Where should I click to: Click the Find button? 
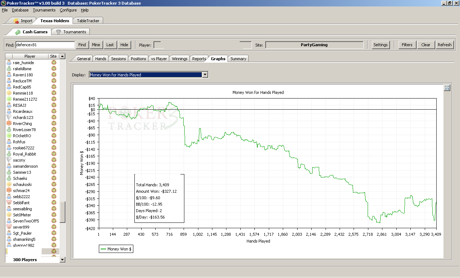coord(82,45)
